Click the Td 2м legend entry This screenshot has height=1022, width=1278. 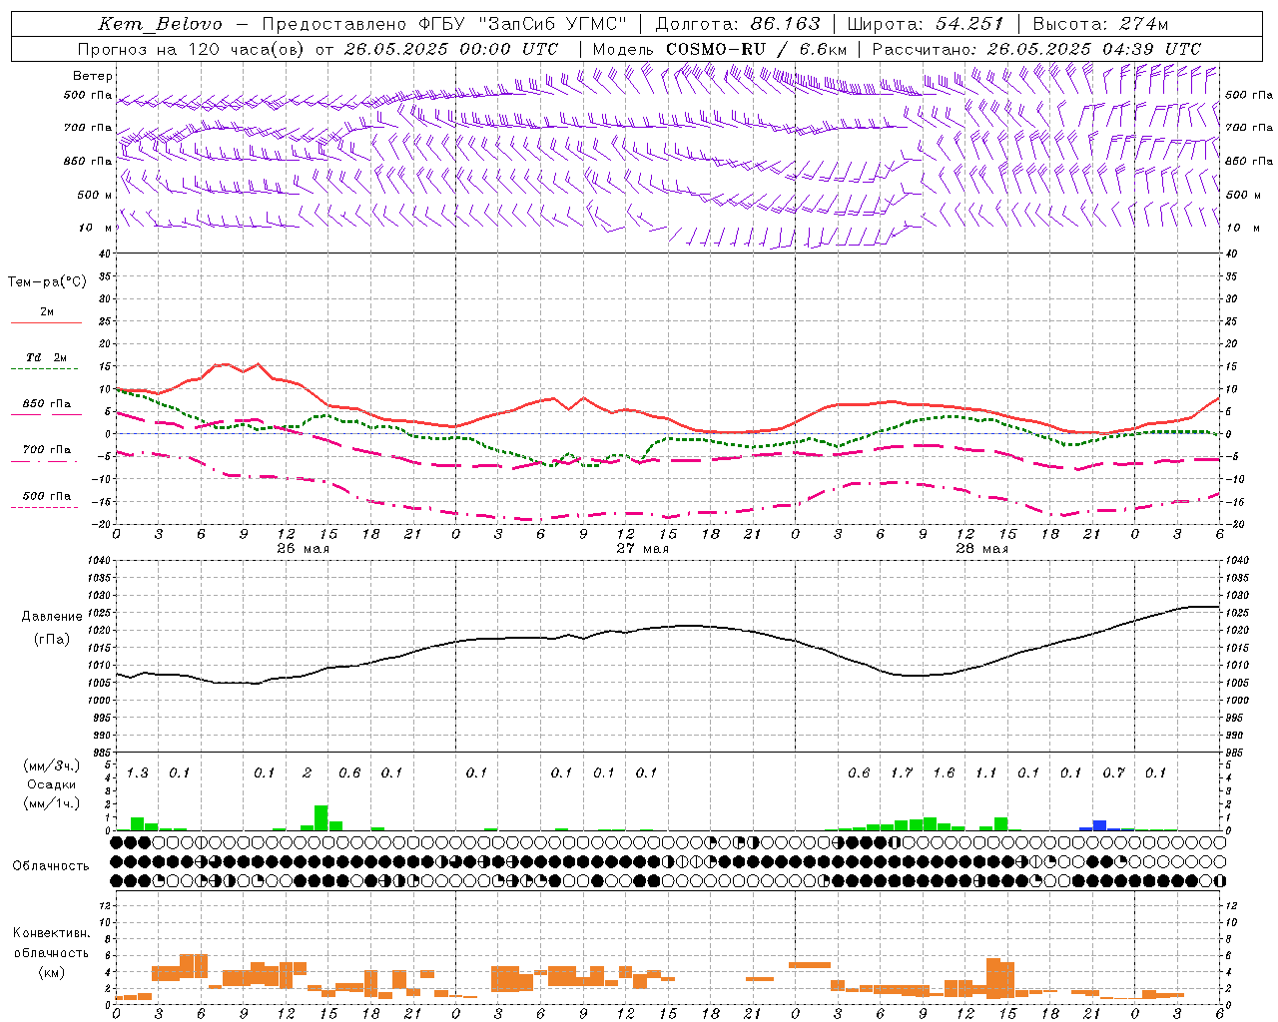(x=47, y=357)
